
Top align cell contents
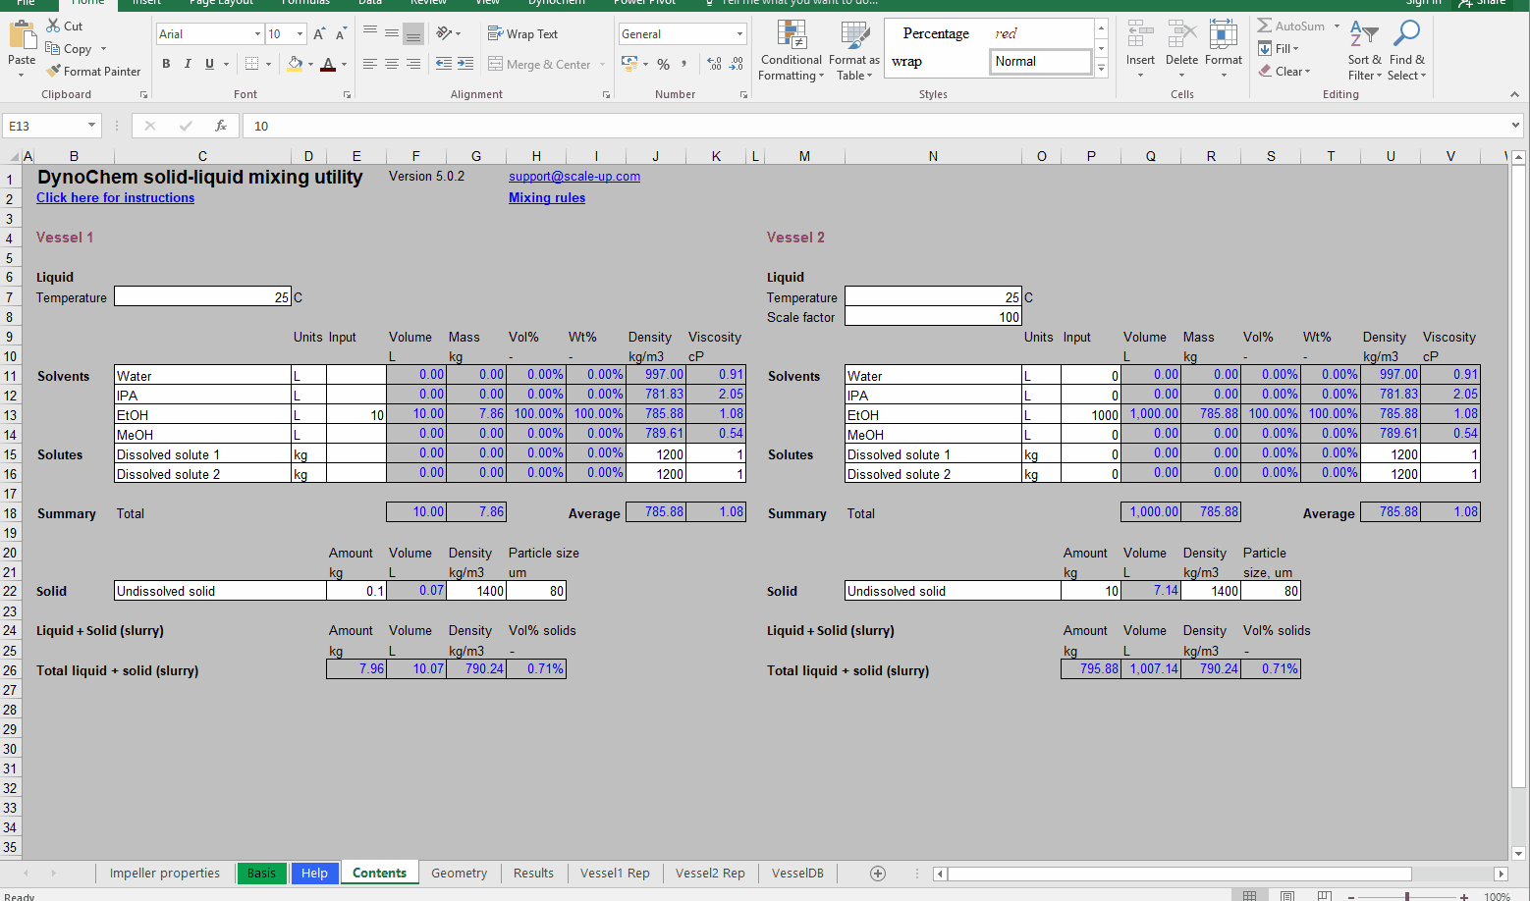(370, 32)
